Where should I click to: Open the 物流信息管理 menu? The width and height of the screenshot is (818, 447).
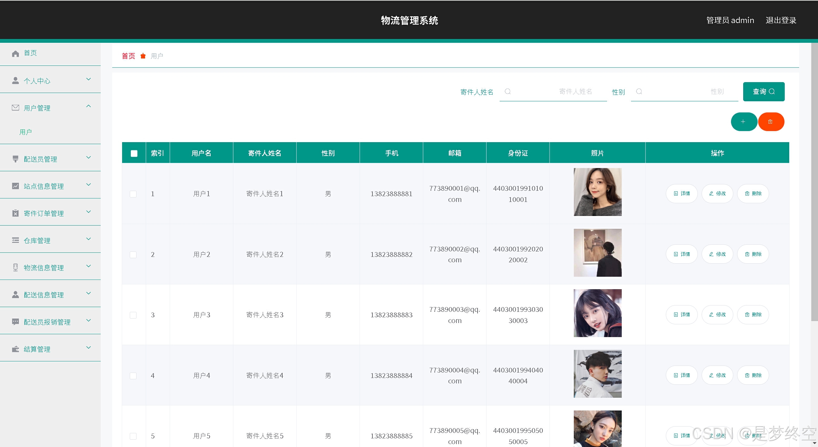pos(44,268)
